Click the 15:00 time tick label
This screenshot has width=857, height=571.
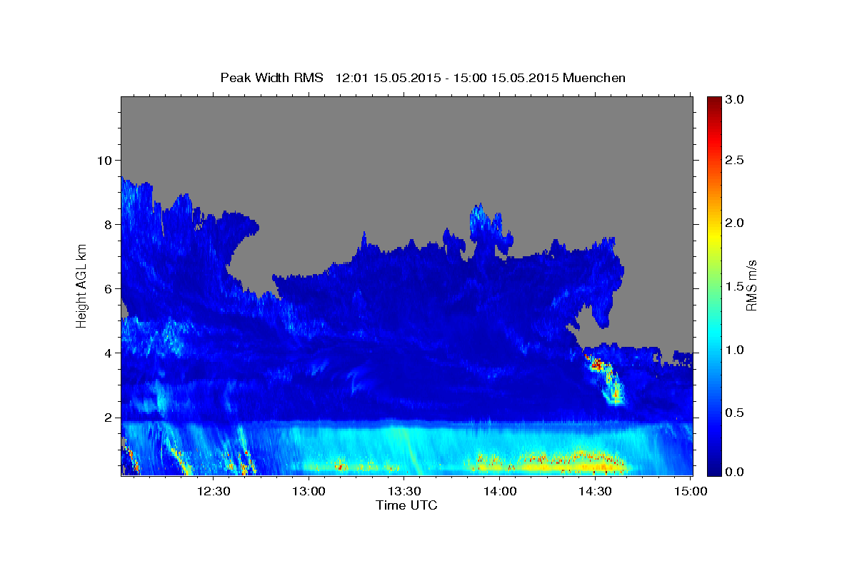[x=691, y=491]
